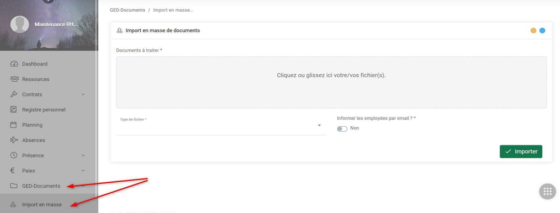560x213 pixels.
Task: Open the Type de fichier dropdown
Action: [x=221, y=125]
